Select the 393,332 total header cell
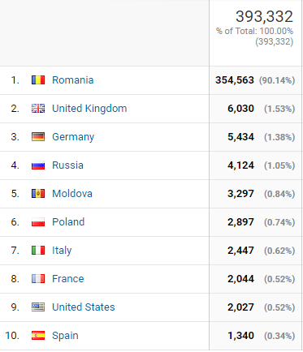Image resolution: width=303 pixels, height=352 pixels. [x=255, y=33]
